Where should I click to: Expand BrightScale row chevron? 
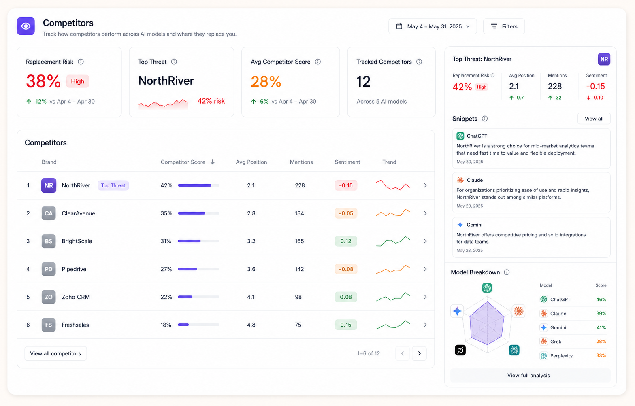(x=425, y=241)
